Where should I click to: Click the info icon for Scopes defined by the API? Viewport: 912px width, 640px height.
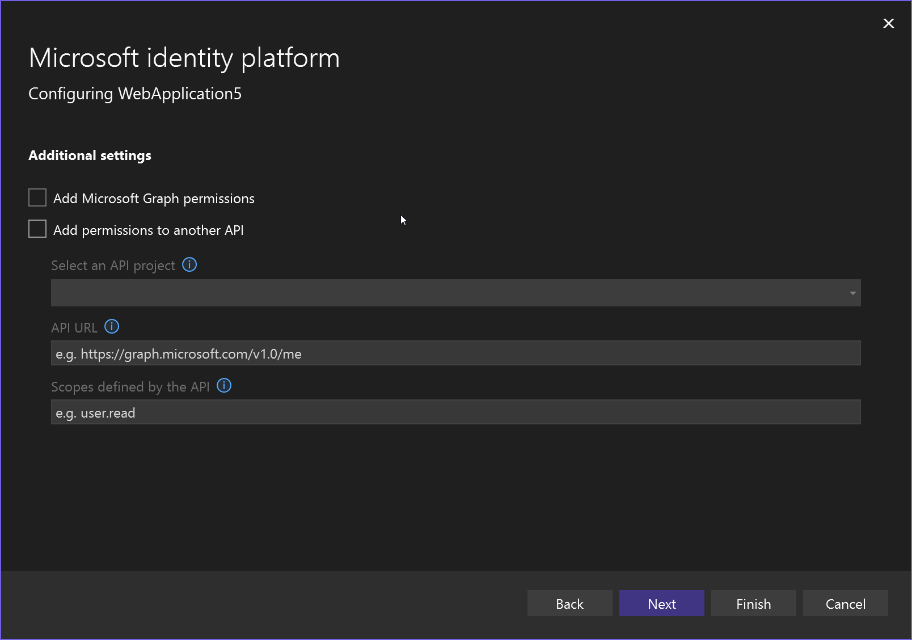(x=223, y=385)
